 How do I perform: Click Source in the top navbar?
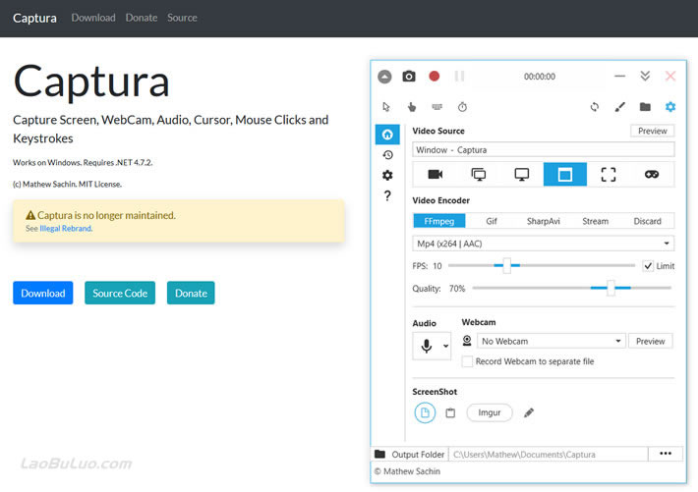click(x=182, y=18)
